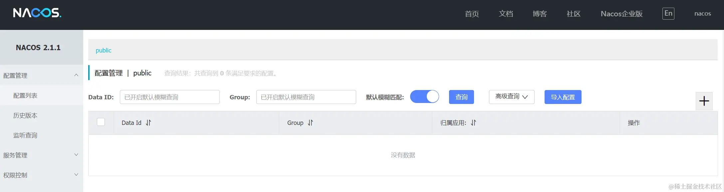This screenshot has width=724, height=192.
Task: Select the public namespace tab
Action: (104, 50)
